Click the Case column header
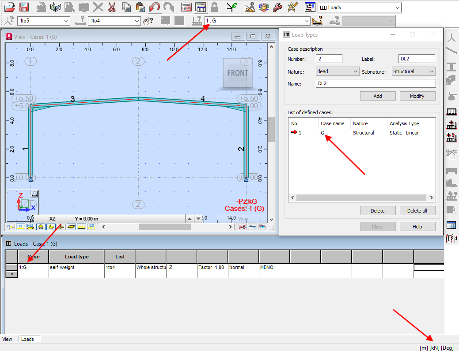This screenshot has height=351, width=459. point(34,257)
